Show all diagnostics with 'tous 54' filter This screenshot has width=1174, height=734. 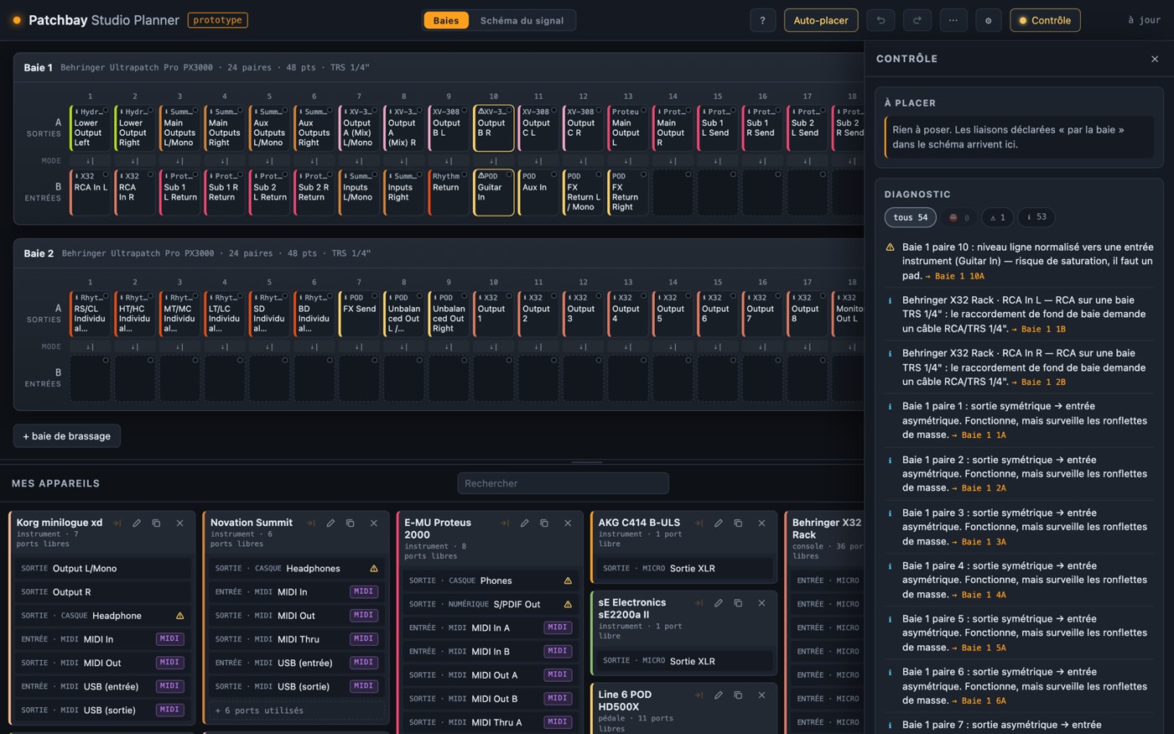[910, 217]
